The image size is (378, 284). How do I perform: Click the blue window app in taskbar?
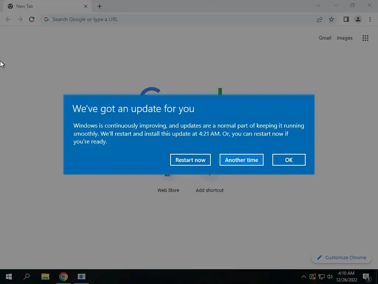tap(82, 277)
